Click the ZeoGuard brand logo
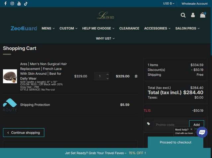Viewport: 212px width, 158px height. 24,28
